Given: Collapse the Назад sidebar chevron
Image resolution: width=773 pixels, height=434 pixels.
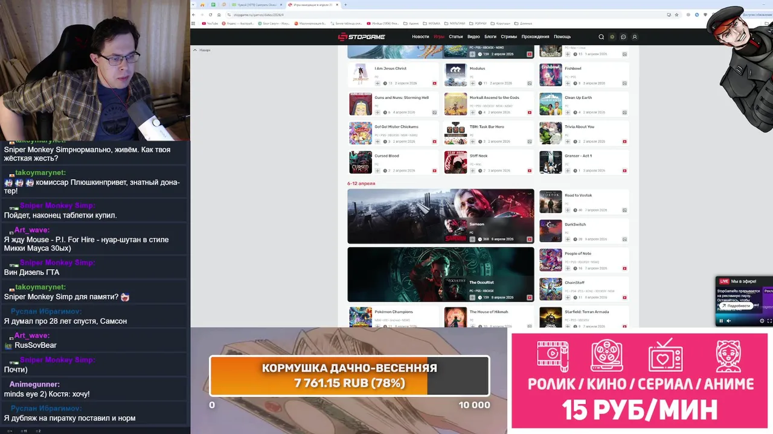Looking at the screenshot, I should (x=195, y=50).
